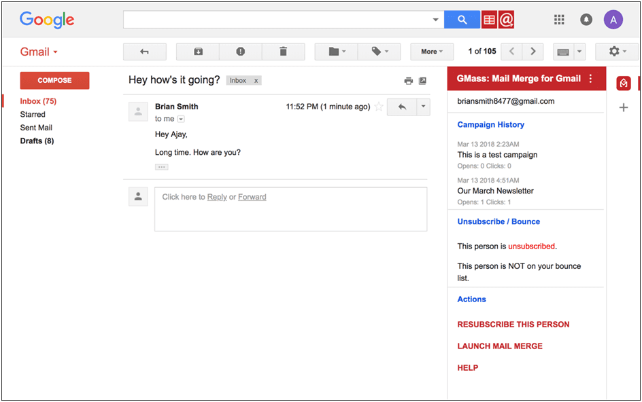Show trimmed content ellipsis button
Image resolution: width=642 pixels, height=402 pixels.
click(x=162, y=167)
